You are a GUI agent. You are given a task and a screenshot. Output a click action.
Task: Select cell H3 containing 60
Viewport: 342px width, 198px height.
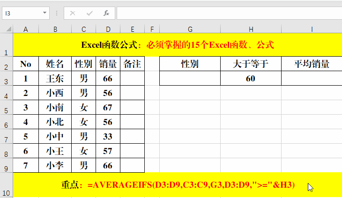(251, 78)
